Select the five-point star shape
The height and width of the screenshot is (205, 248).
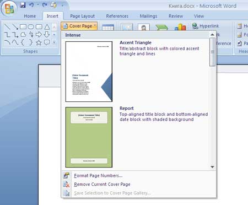coord(39,42)
